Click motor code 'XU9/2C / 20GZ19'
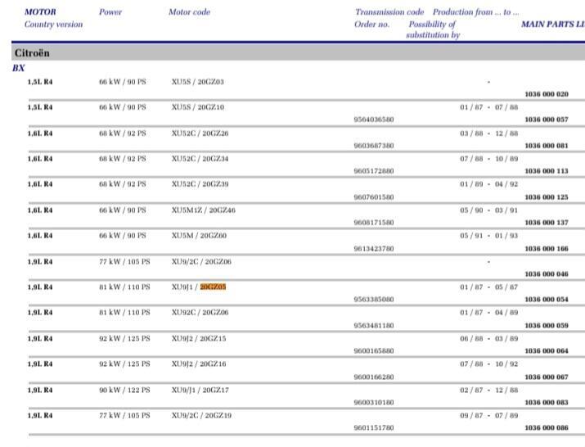 (x=201, y=416)
